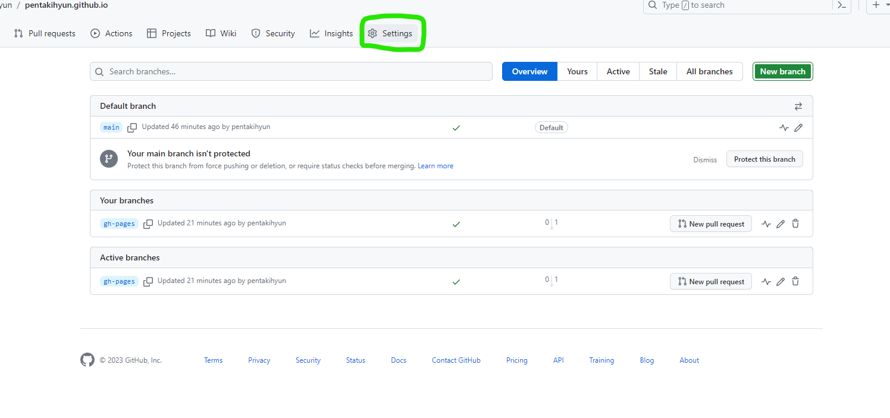Click the Default badge on main branch

coord(551,127)
